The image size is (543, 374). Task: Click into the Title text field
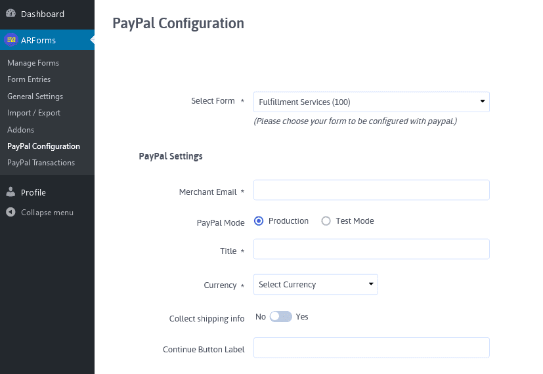(x=371, y=249)
